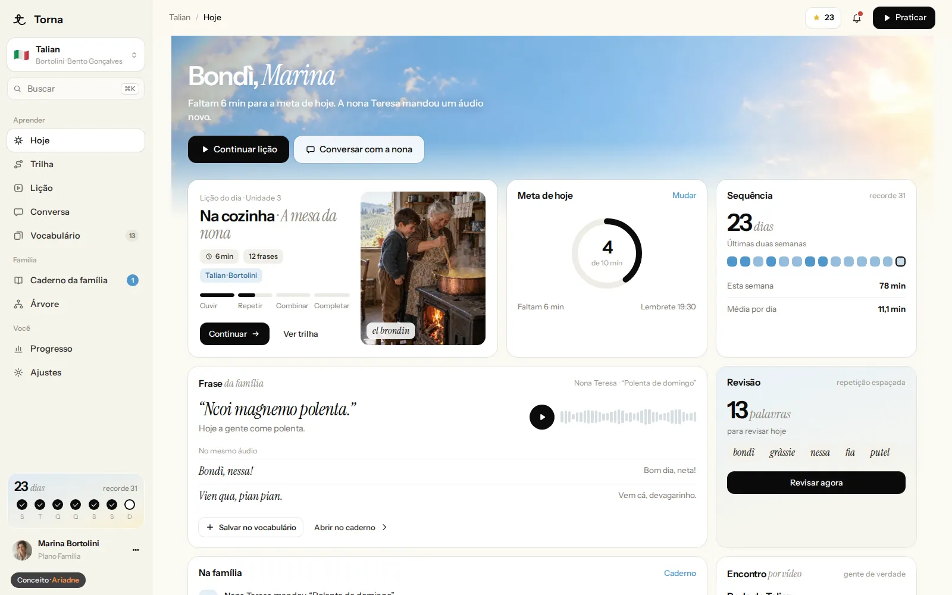
Task: Open Conversa in the sidebar
Action: coord(76,212)
